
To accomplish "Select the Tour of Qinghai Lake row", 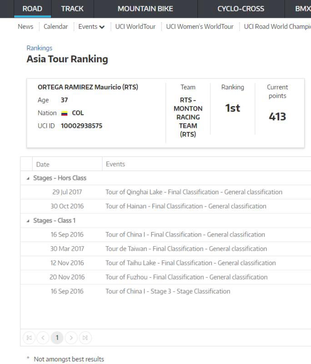I will [194, 192].
